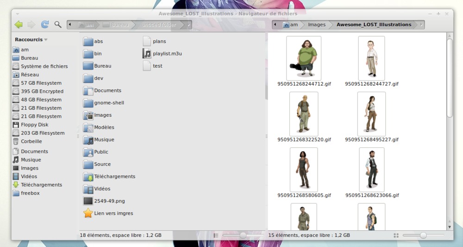Image resolution: width=463 pixels, height=247 pixels.
Task: Open search with the magnifier icon
Action: 58,25
